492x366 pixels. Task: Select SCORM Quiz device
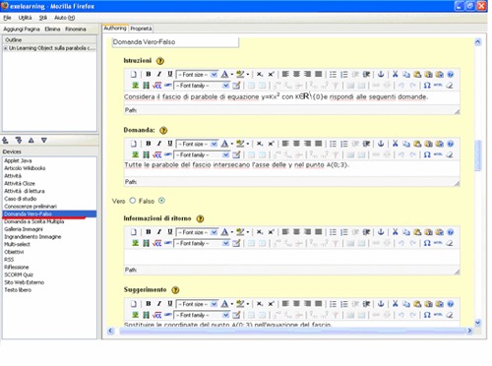[19, 274]
